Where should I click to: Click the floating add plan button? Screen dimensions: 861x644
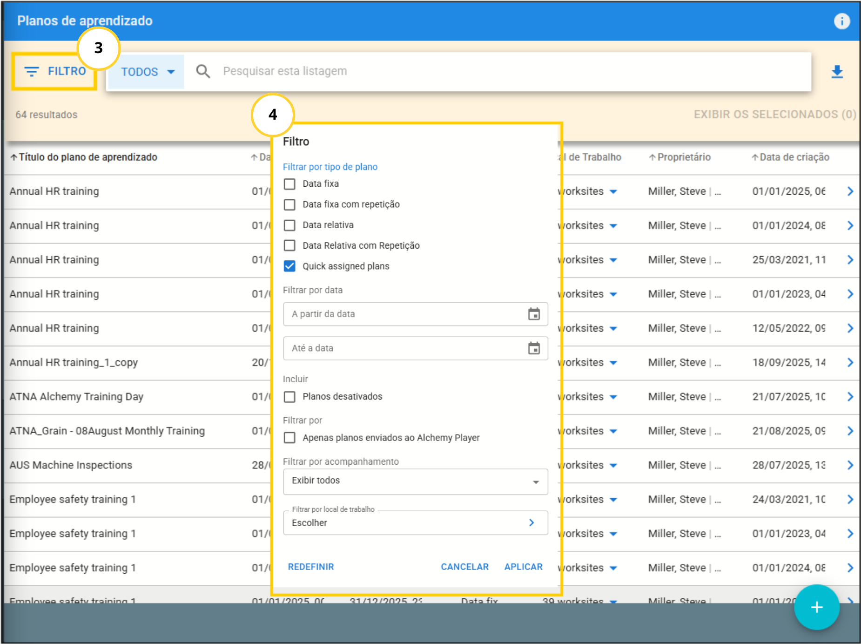click(816, 607)
